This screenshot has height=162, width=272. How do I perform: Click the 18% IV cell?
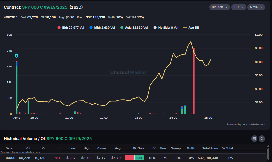point(152,158)
